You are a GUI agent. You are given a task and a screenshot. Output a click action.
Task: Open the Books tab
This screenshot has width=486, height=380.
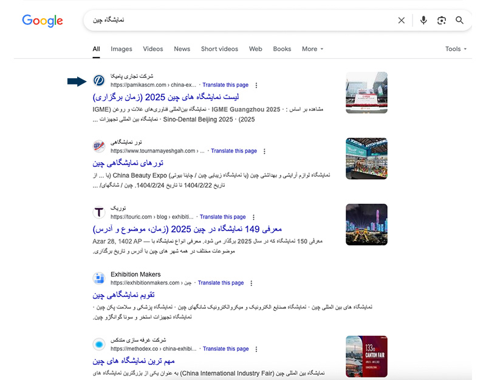(282, 49)
